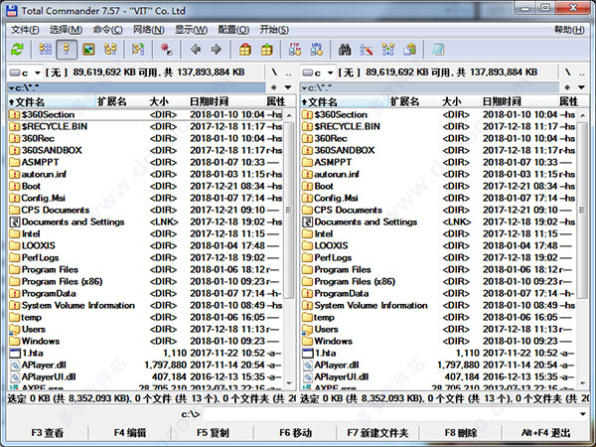596x447 pixels.
Task: Open left panel directory history arrow
Action: (288, 87)
